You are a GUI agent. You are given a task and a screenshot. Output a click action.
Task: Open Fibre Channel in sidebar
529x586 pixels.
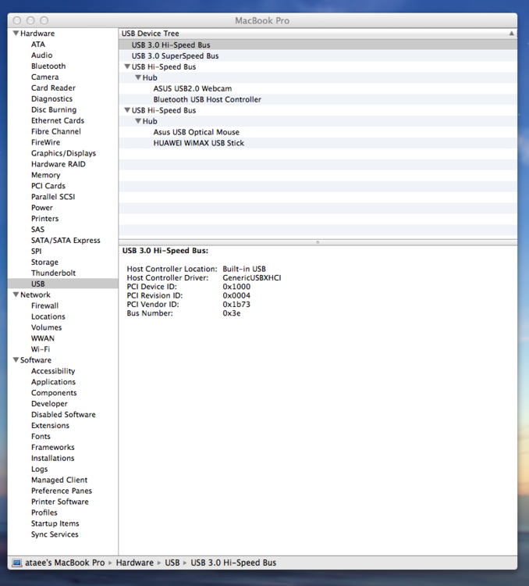56,131
